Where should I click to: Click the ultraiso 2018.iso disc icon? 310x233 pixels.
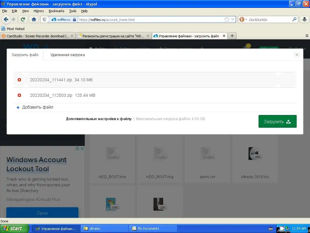[x=255, y=154]
